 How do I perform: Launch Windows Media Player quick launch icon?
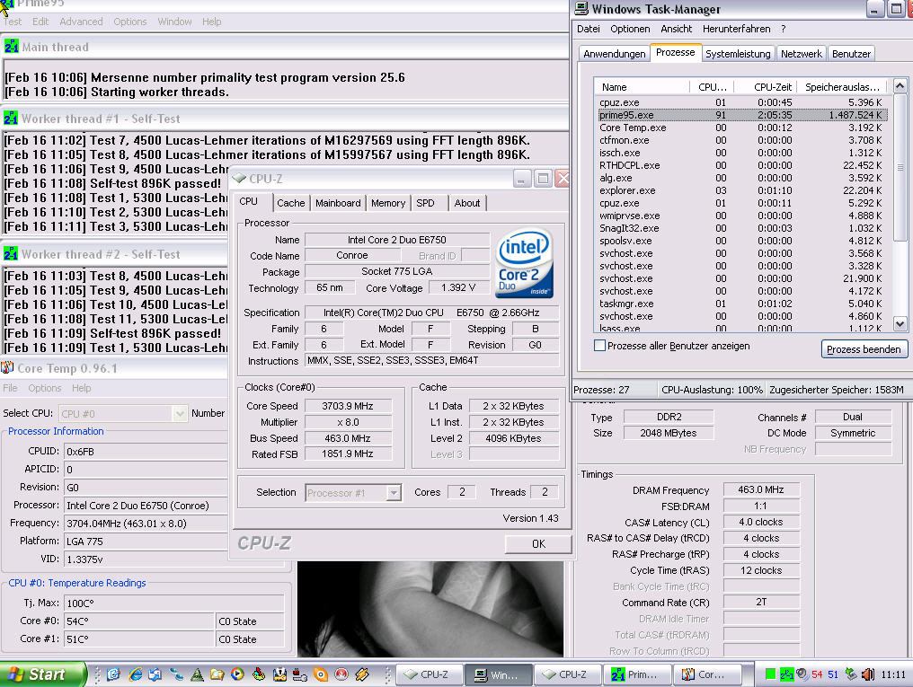237,674
